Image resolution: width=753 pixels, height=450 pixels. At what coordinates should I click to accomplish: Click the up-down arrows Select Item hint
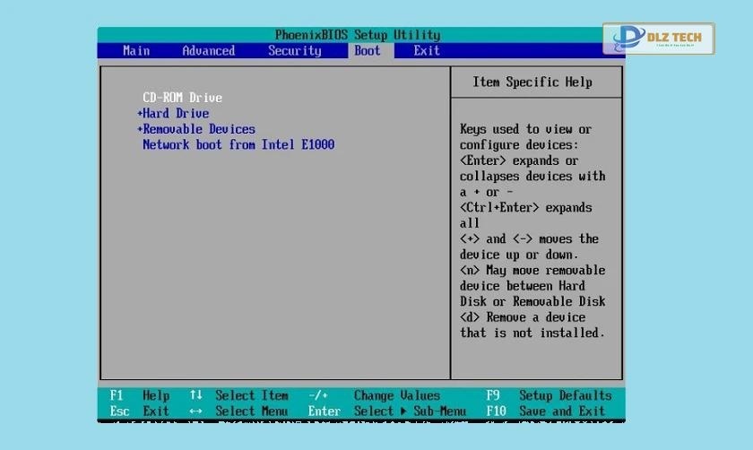[238, 395]
